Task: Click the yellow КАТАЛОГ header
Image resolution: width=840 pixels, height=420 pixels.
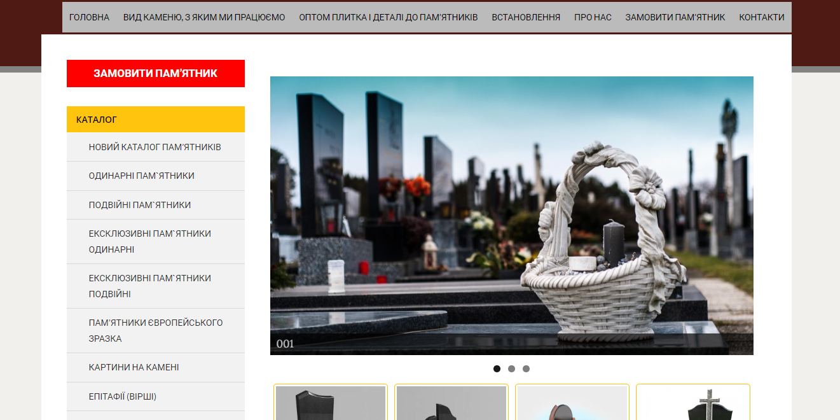Action: coord(156,120)
